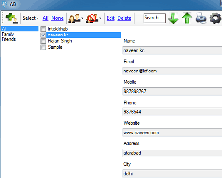
Task: Check the Sample checkbox
Action: [x=43, y=47]
